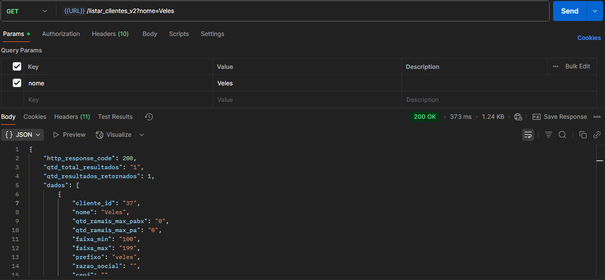Open response history clock icon
Screen dimensions: 605x280
149,117
